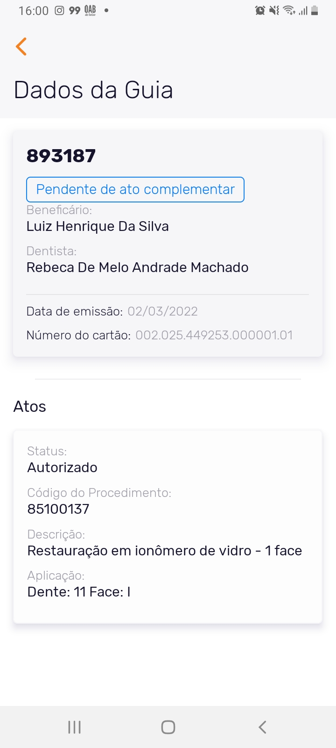Tap the emission date 02/03/2022

[x=163, y=311]
